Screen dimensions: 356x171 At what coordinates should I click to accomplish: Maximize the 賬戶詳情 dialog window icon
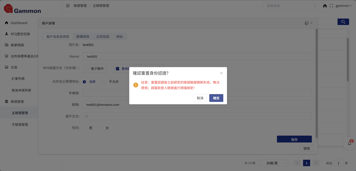(306, 23)
